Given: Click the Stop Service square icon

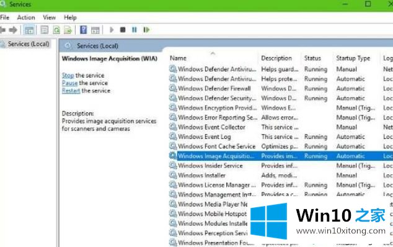Looking at the screenshot, I should (x=123, y=30).
